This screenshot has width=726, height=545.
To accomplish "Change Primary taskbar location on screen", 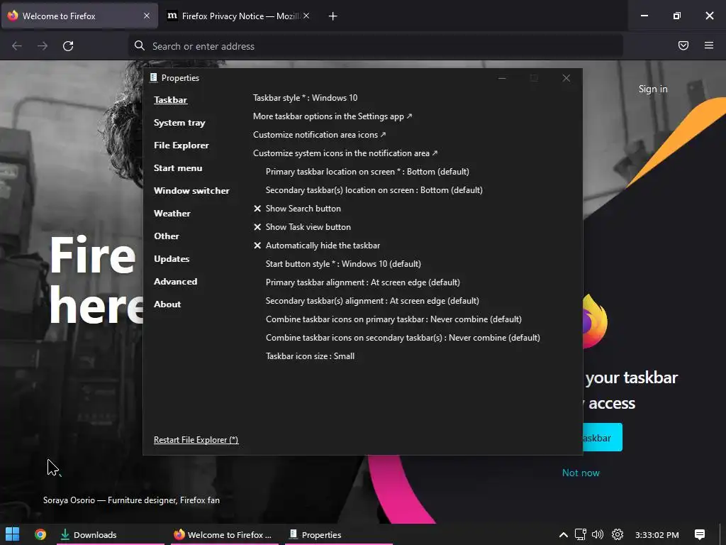I will [x=367, y=172].
